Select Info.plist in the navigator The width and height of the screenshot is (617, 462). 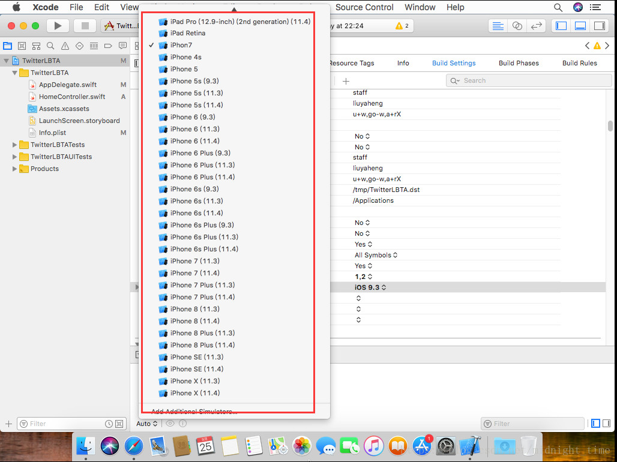click(x=52, y=133)
